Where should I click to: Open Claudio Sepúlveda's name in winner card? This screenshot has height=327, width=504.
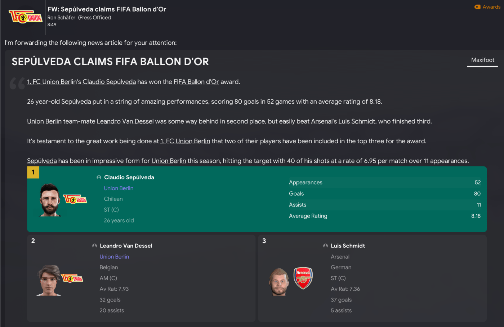(129, 177)
